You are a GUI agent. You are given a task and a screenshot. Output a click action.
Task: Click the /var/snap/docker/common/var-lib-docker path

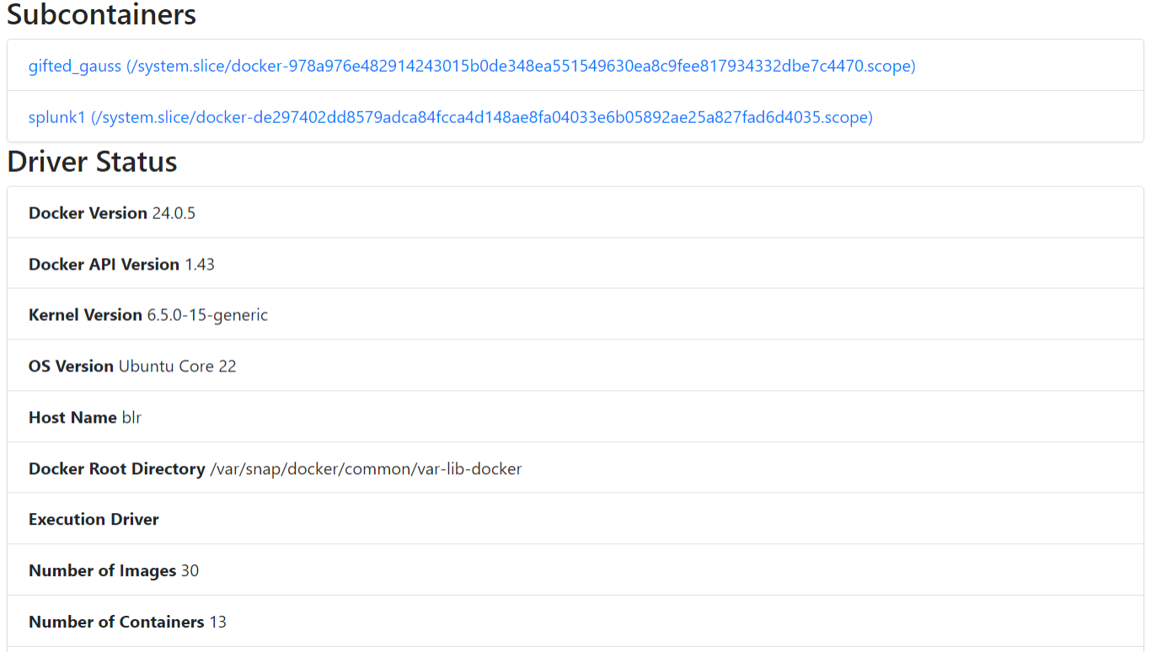click(366, 468)
